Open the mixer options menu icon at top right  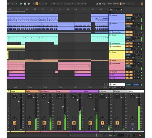142,4
